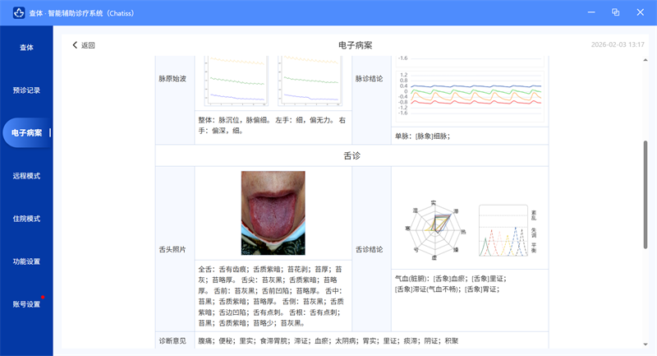Open the 查体 sidebar tab
The height and width of the screenshot is (356, 657).
tap(26, 48)
